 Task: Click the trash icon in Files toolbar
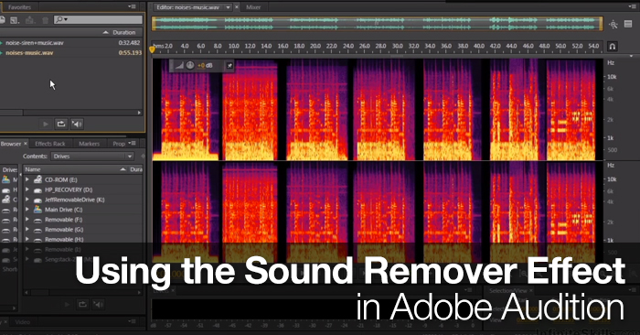coord(45,19)
